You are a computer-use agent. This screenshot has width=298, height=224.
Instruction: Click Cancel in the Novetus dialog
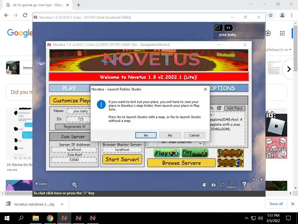point(194,135)
